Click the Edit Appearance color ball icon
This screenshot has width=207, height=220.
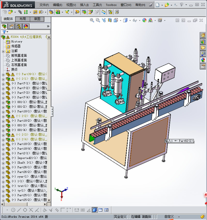[x=144, y=20]
